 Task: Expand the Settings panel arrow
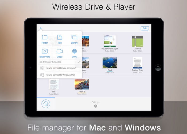click(x=96, y=106)
